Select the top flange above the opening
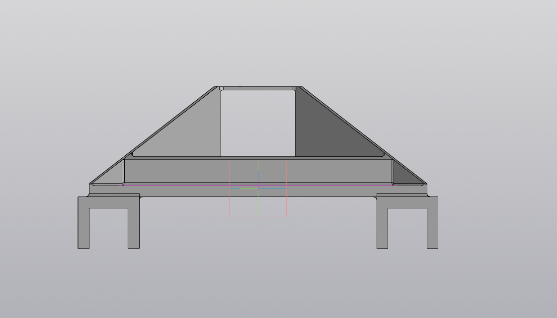The image size is (557, 318). point(258,88)
